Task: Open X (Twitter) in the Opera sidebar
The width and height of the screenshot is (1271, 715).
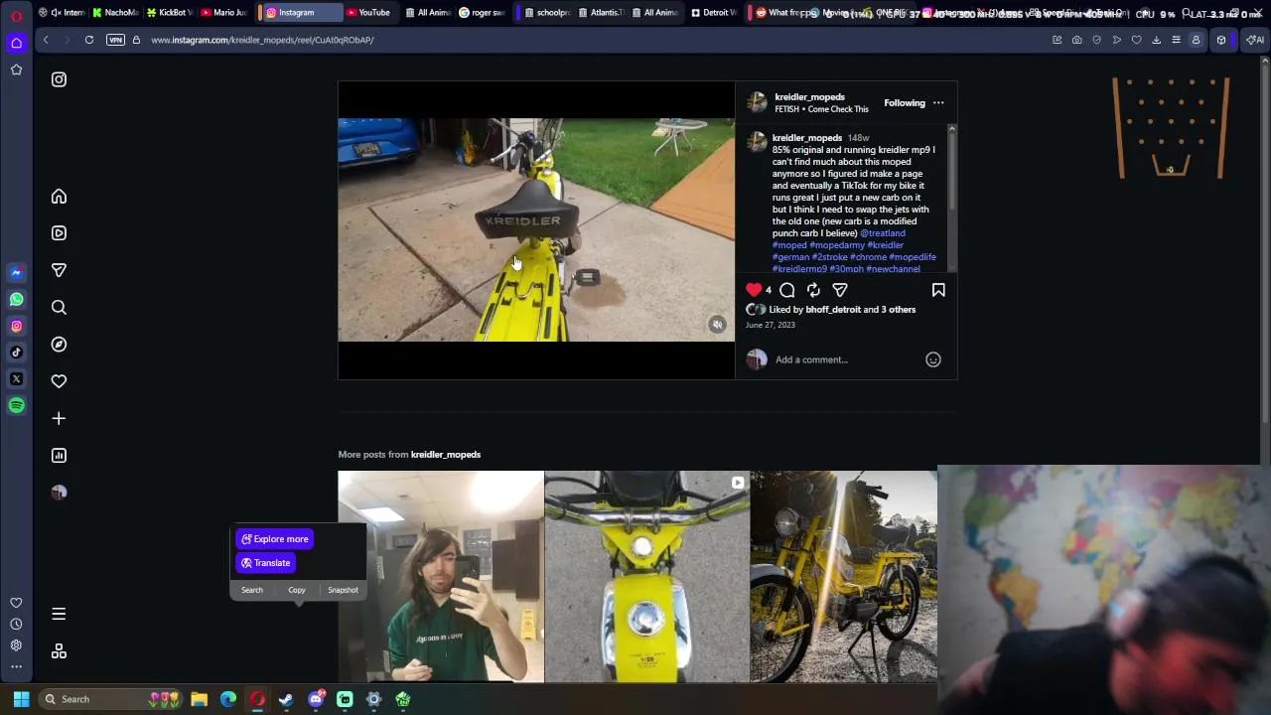Action: tap(16, 379)
